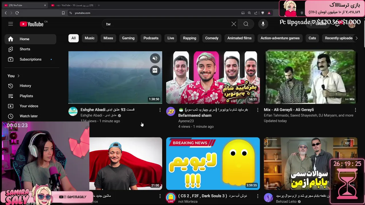365x205 pixels.
Task: Select the Music filter chip
Action: coord(90,38)
